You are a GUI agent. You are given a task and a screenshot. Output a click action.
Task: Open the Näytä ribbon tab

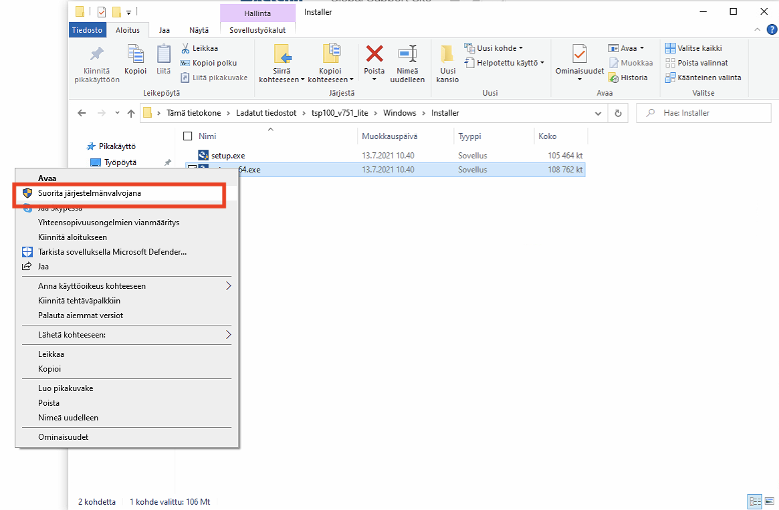tap(199, 30)
